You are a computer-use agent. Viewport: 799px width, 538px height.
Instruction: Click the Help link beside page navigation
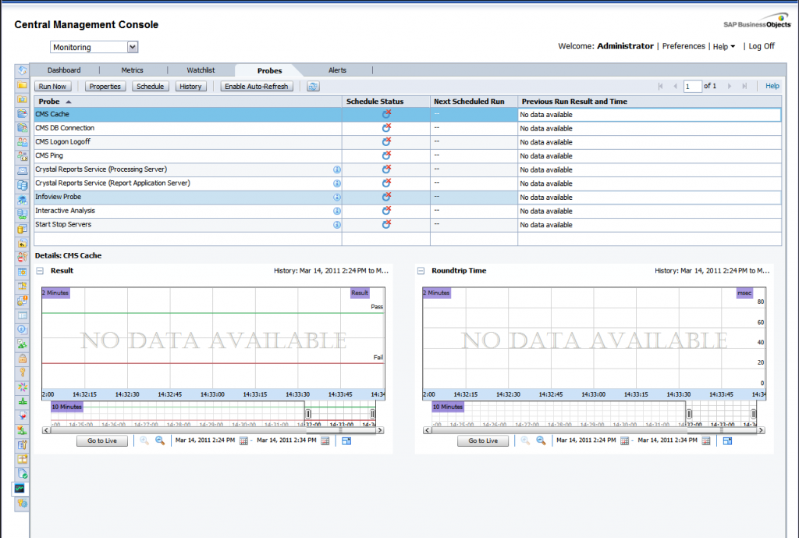pos(772,86)
